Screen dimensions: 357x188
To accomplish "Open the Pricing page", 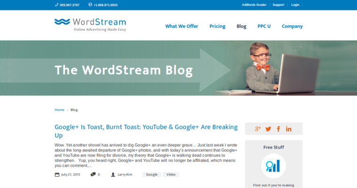I will pos(217,26).
